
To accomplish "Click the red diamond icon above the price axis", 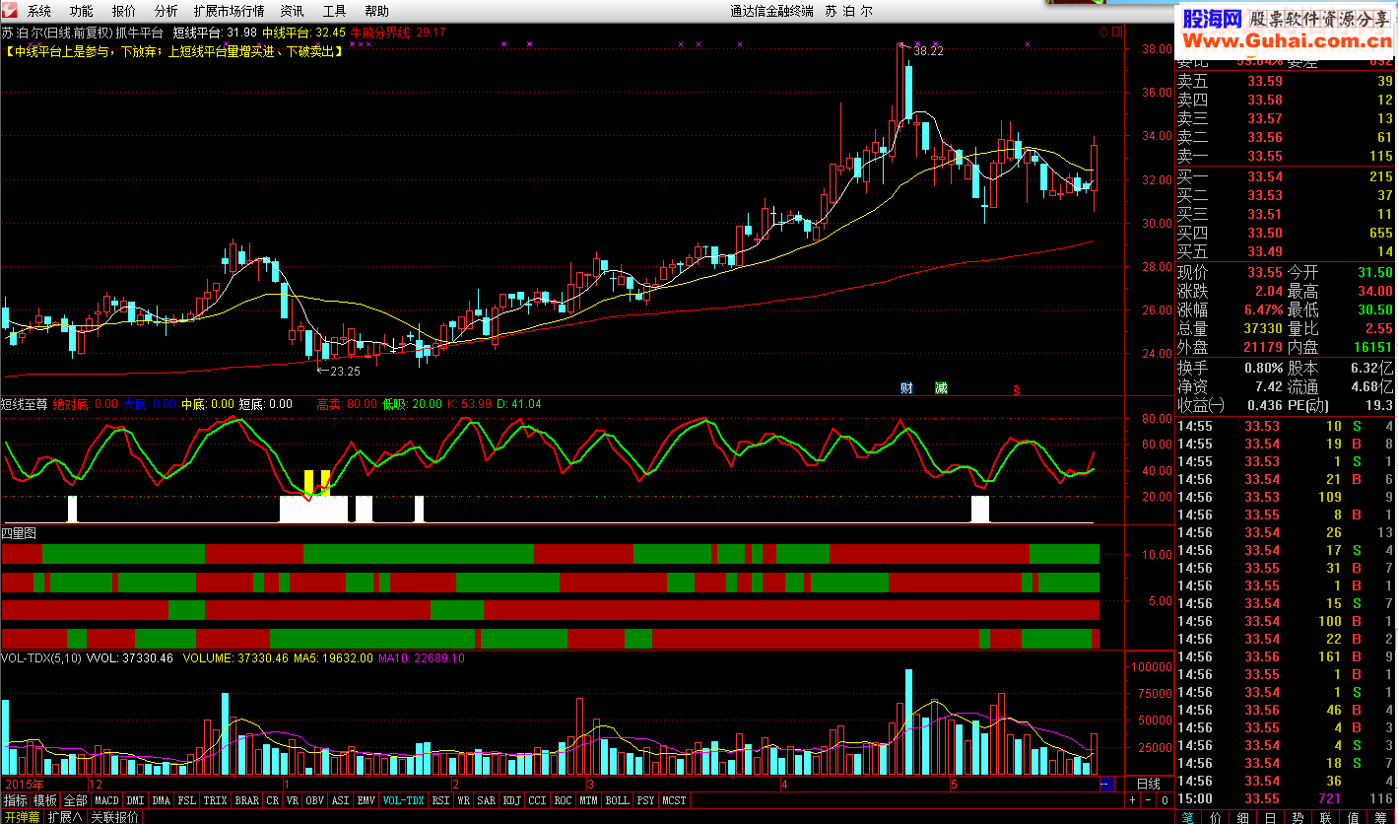I will pos(1104,33).
